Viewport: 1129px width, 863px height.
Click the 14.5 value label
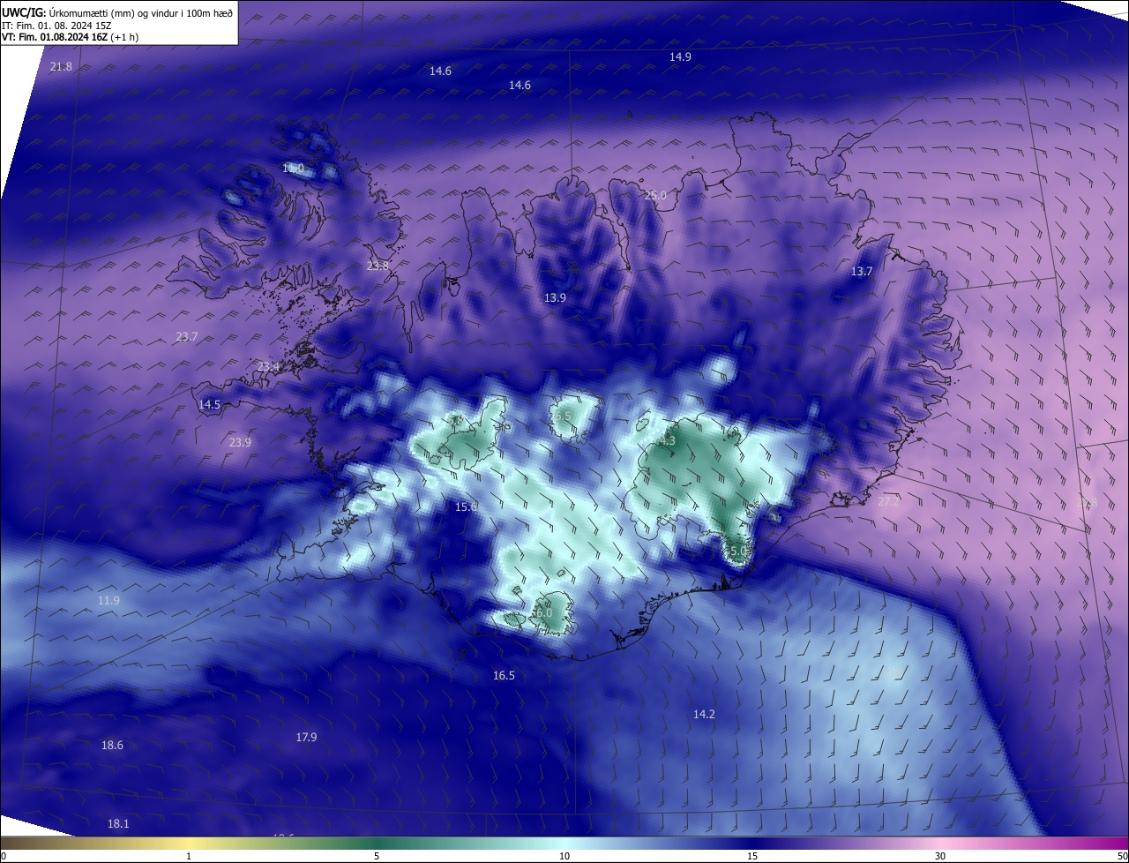(209, 404)
